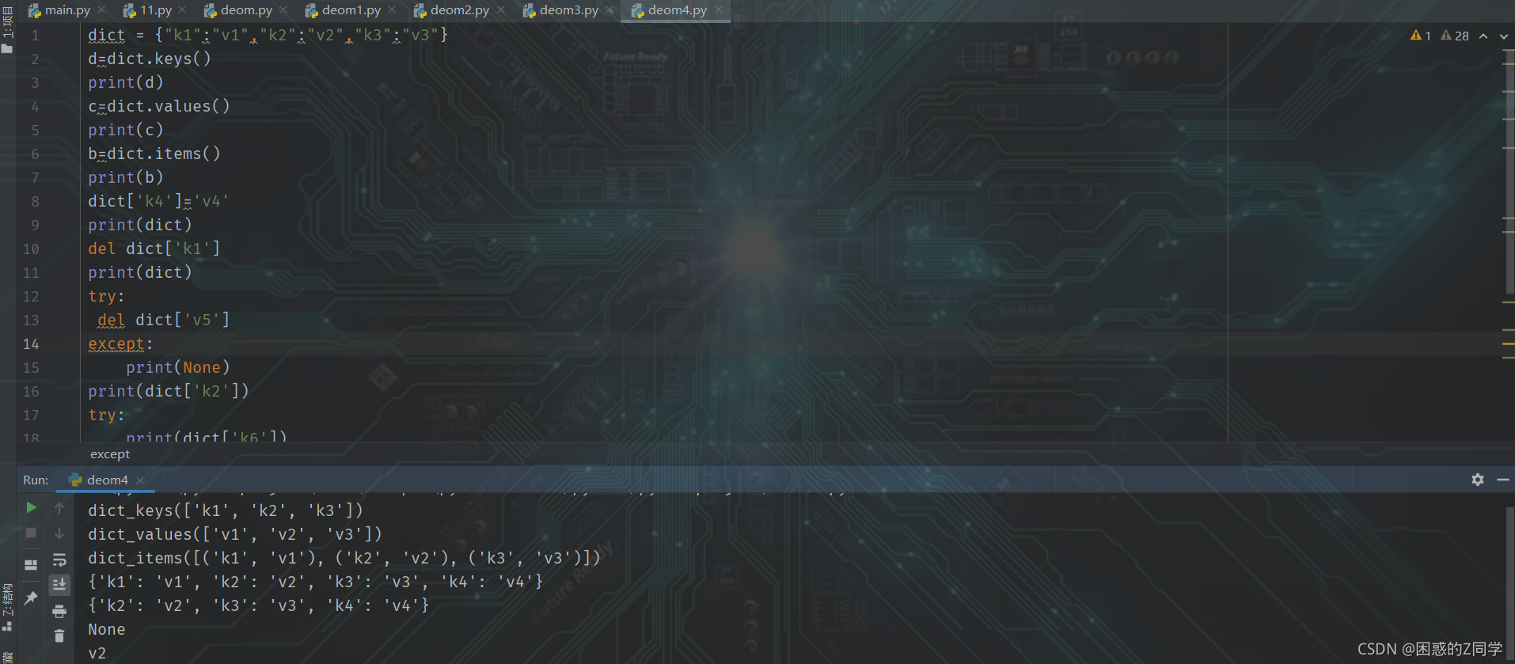The image size is (1515, 664).
Task: Click code del dict['v5'] on line 13
Action: 164,321
